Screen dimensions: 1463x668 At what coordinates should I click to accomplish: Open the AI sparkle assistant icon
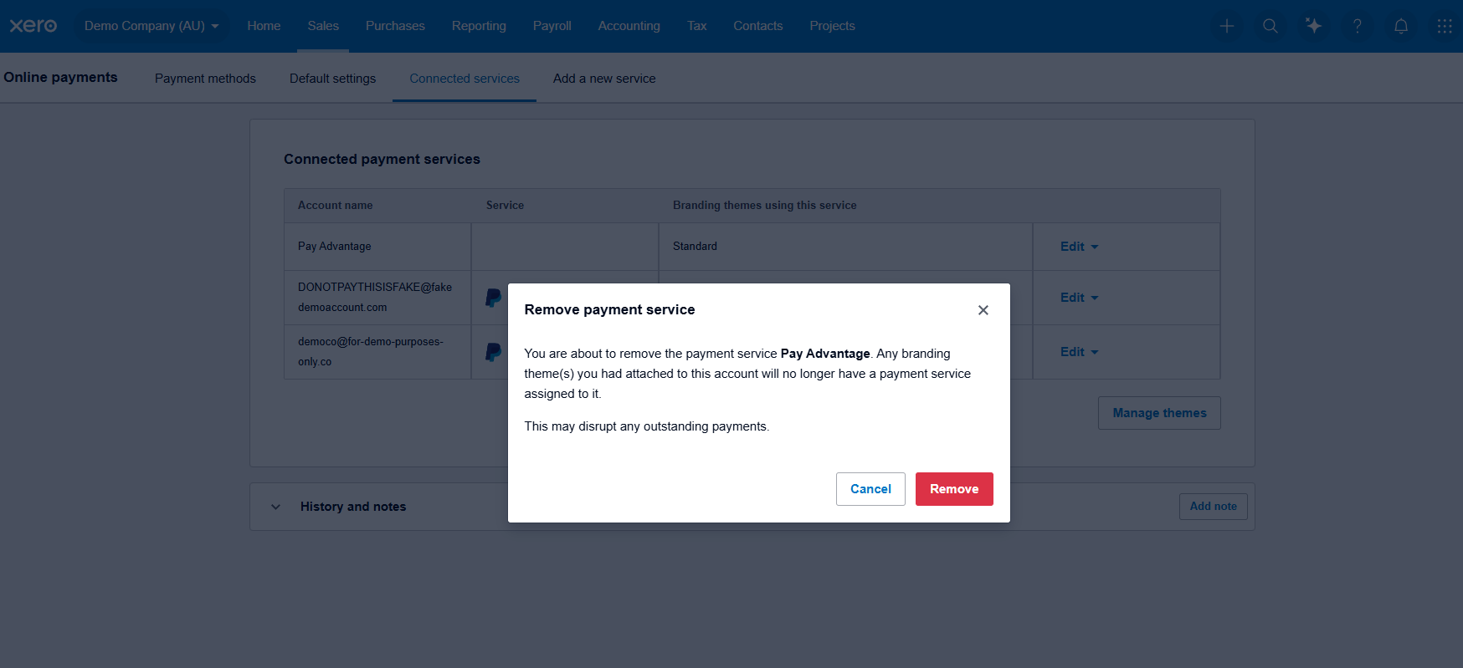click(1313, 26)
